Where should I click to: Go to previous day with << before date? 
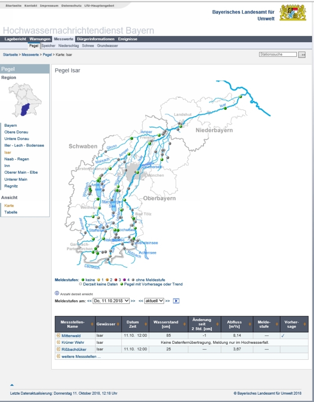pos(89,301)
